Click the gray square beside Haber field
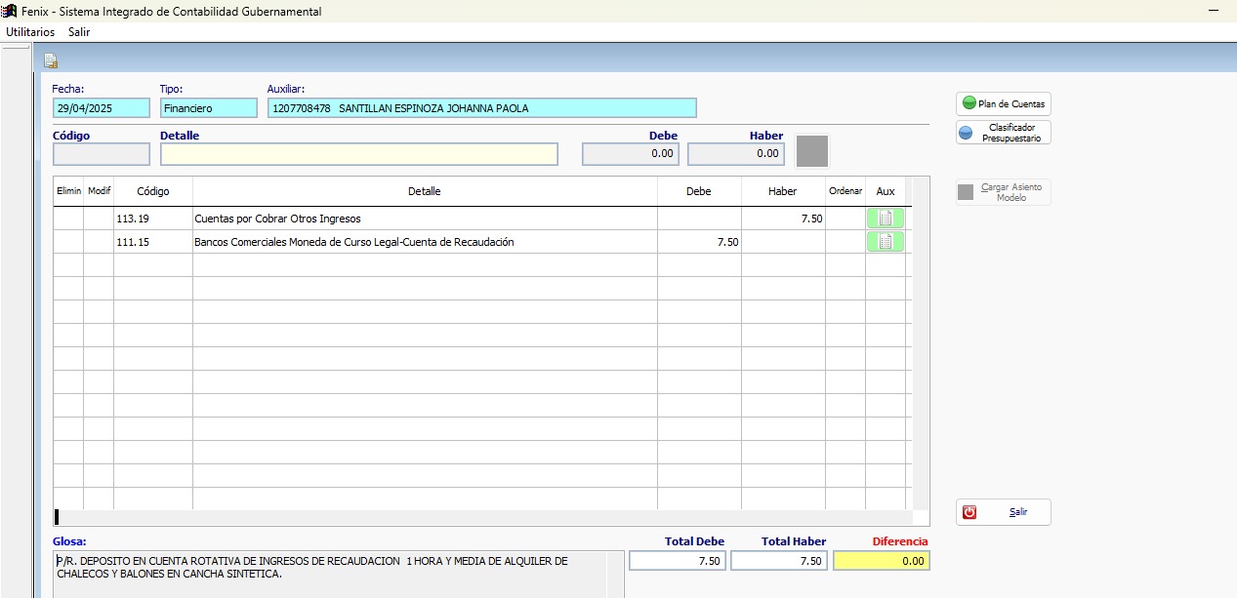Screen dimensions: 1237x598 812,151
